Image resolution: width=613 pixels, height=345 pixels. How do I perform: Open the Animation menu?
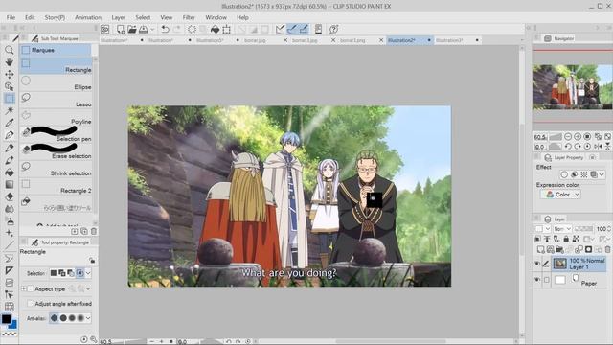[88, 17]
